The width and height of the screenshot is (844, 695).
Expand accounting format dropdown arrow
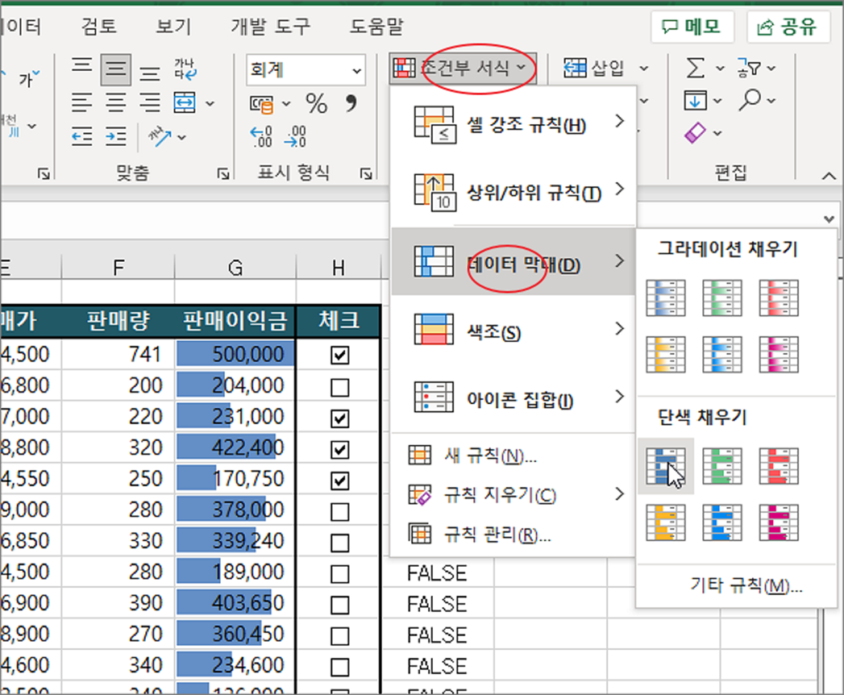click(286, 104)
